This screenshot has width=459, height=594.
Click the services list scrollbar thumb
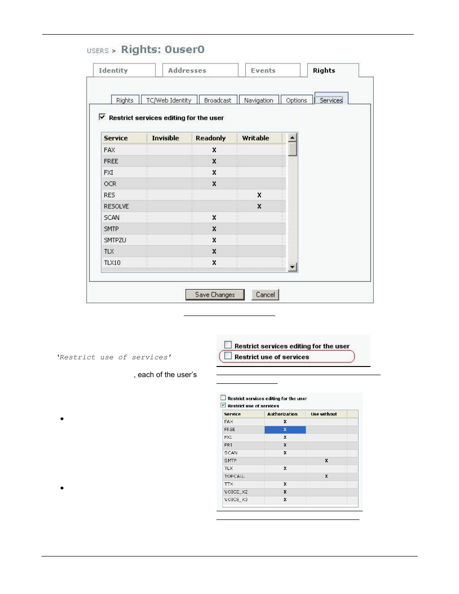pyautogui.click(x=292, y=149)
